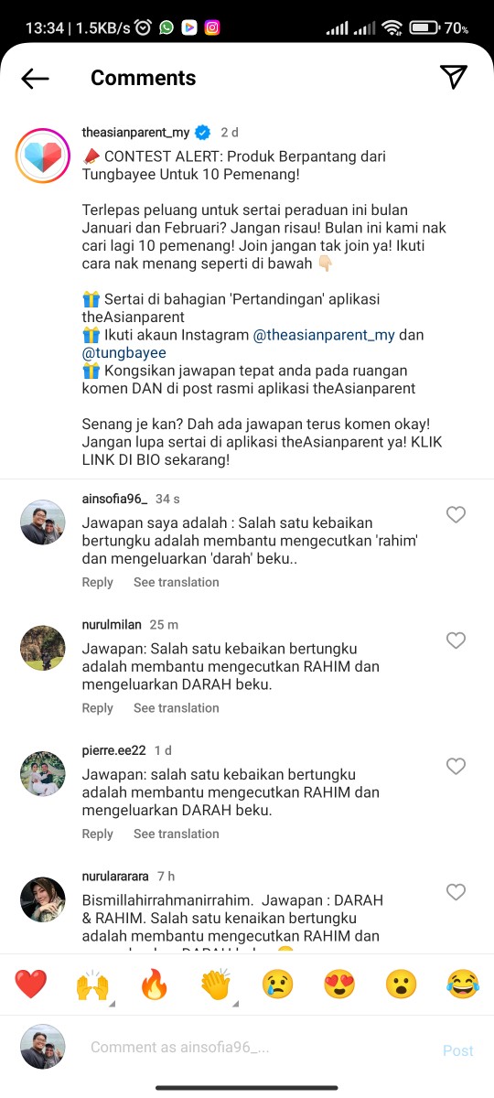494x1098 pixels.
Task: Like the comment by nurulararara
Action: click(x=456, y=892)
